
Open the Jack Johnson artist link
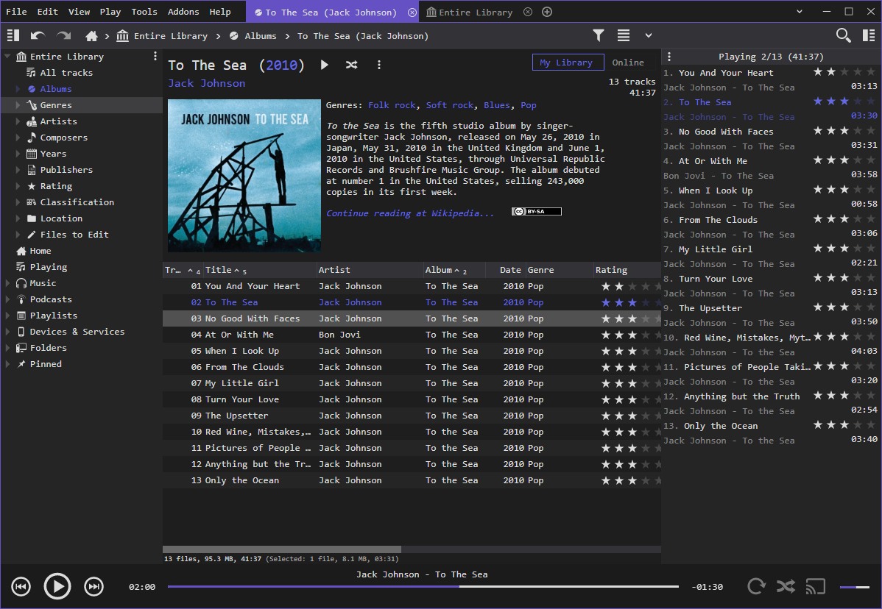pyautogui.click(x=206, y=83)
